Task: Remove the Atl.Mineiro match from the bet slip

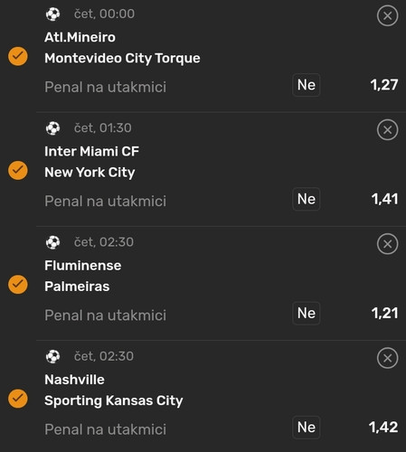Action: pyautogui.click(x=387, y=15)
